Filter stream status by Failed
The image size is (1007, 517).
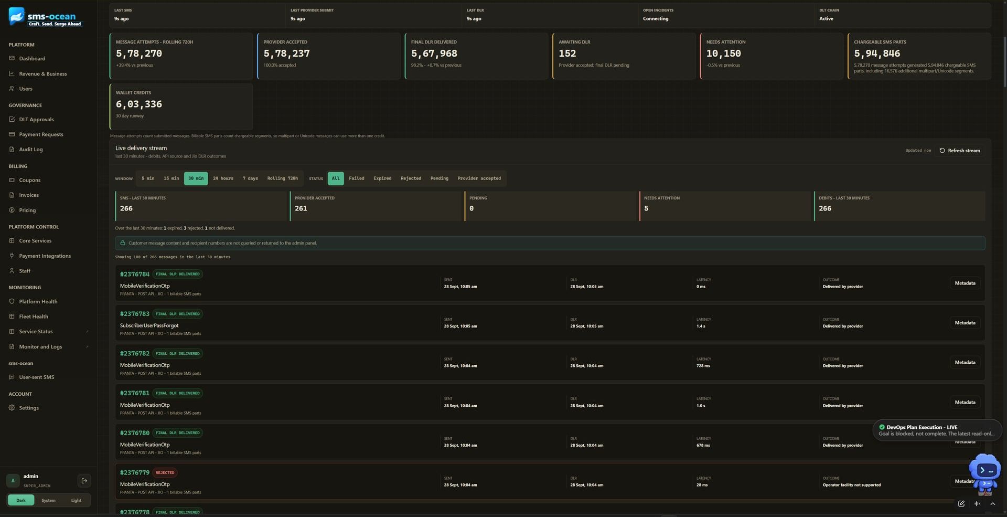pyautogui.click(x=357, y=178)
